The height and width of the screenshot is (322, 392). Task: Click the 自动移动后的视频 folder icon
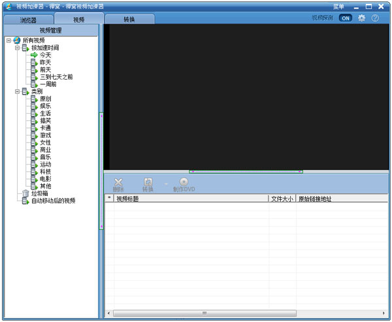25,201
